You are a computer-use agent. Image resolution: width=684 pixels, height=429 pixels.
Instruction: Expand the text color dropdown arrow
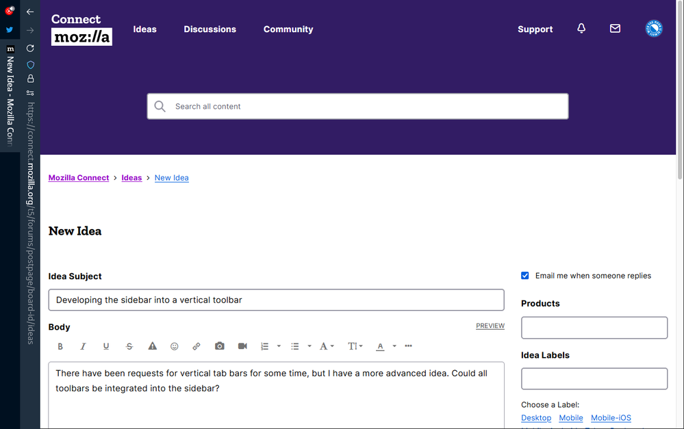point(394,346)
